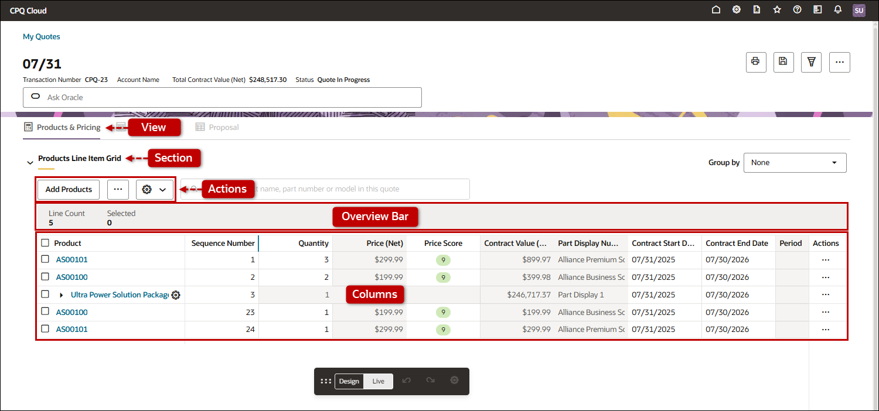Click the favorites star icon

tap(777, 10)
